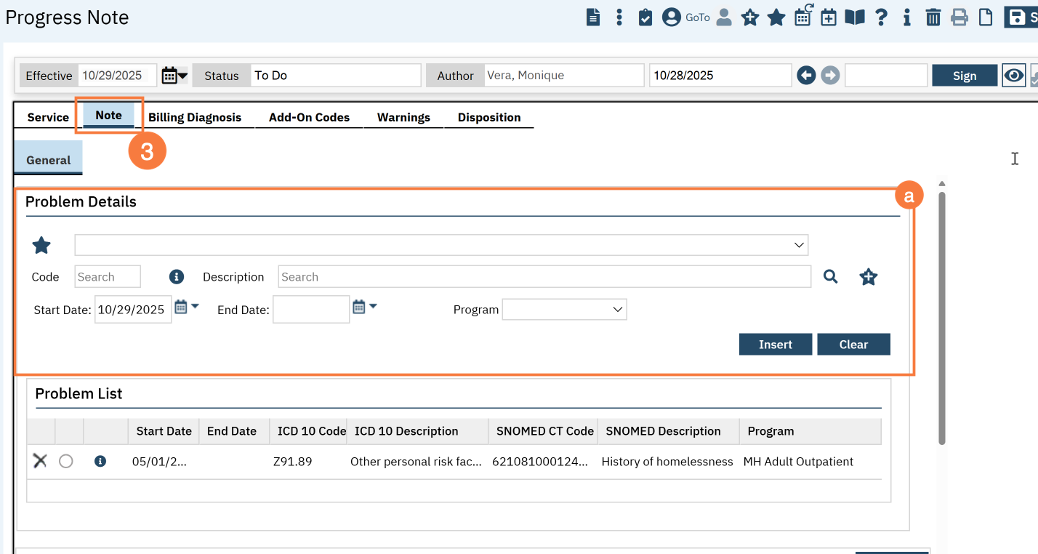The width and height of the screenshot is (1038, 554).
Task: Delete the Z91.89 problem row with X icon
Action: click(x=40, y=461)
